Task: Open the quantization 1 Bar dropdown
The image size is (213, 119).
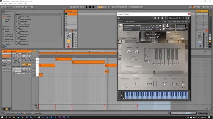Action: [x=31, y=7]
